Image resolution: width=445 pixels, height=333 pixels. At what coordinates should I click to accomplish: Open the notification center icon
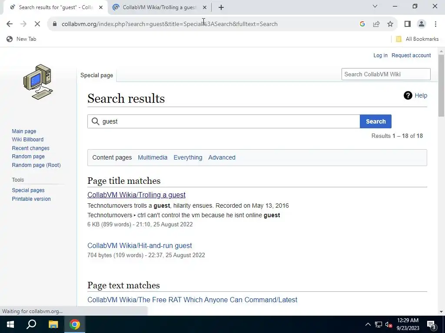coord(432,325)
